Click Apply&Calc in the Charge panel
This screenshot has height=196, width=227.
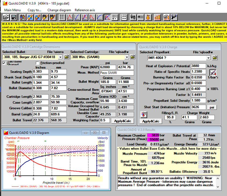pos(151,121)
